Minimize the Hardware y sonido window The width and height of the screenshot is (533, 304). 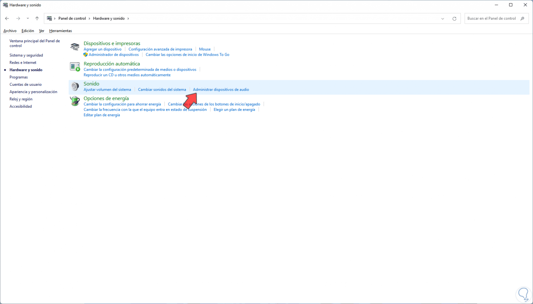pyautogui.click(x=496, y=5)
